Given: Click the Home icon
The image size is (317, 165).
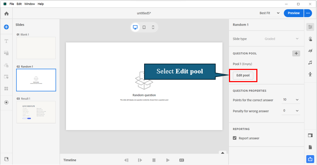Looking at the screenshot, I should 6,13.
